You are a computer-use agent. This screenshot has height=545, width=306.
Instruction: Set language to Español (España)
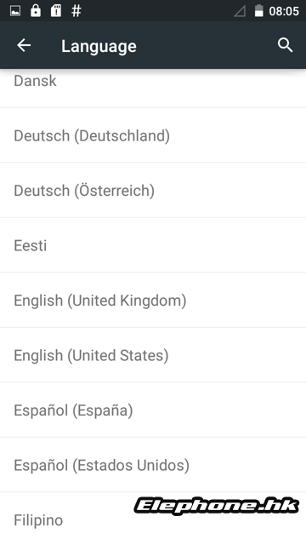pos(153,410)
